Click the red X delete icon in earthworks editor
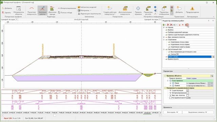The height and width of the screenshot is (122, 217). (168, 25)
